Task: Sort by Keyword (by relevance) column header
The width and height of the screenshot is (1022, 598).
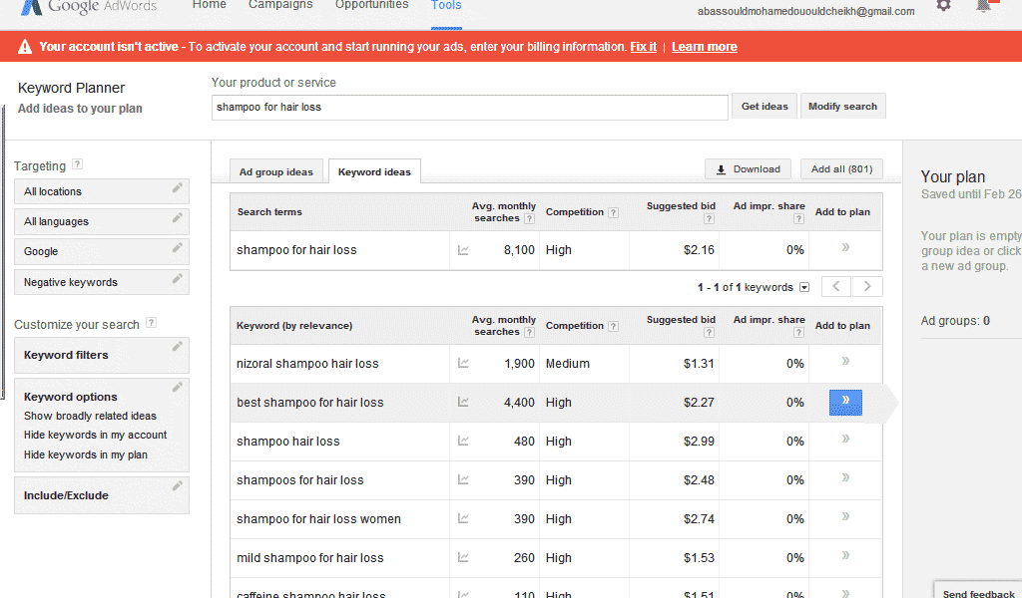Action: click(294, 325)
